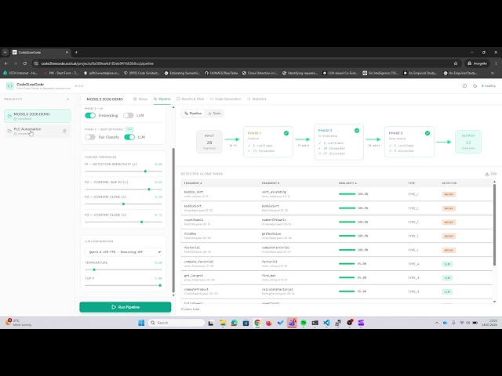The image size is (502, 376).
Task: Select the Stats sub-view button
Action: click(x=214, y=113)
